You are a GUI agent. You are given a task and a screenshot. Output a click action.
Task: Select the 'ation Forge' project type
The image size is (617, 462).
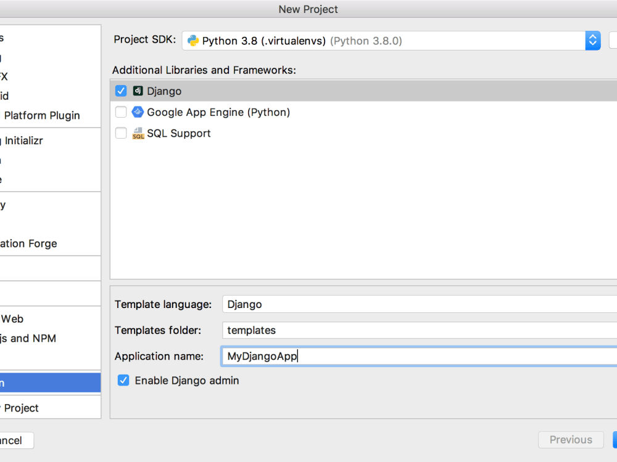51,243
